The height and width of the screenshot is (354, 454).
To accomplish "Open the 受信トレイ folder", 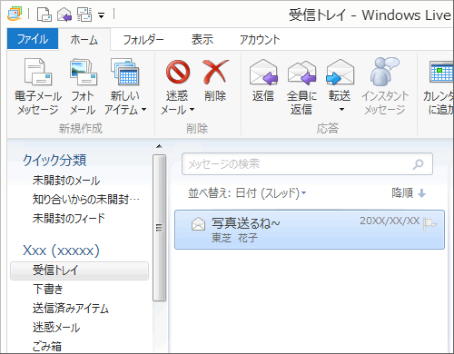I will coord(79,270).
